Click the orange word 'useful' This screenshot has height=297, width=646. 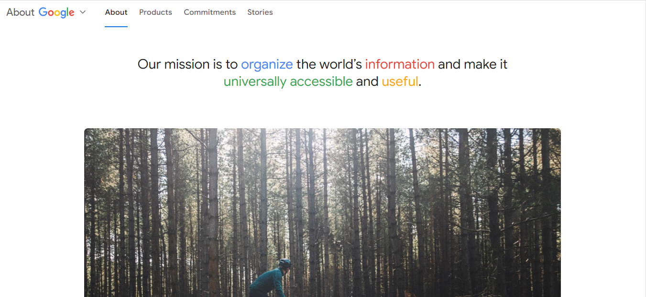point(400,82)
